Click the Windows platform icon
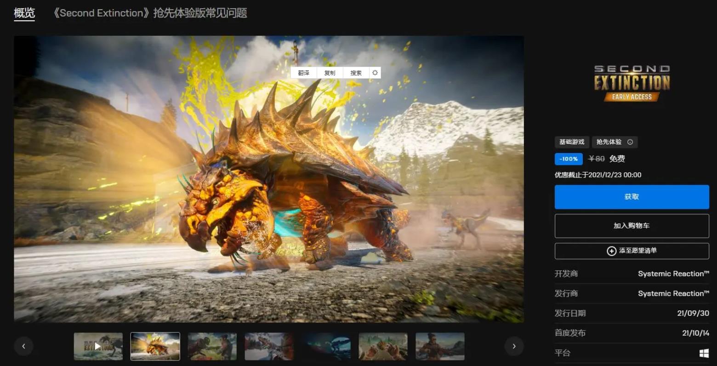The height and width of the screenshot is (366, 717). tap(704, 353)
